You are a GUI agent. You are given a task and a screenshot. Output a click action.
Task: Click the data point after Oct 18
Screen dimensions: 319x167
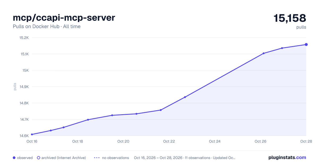[x=88, y=120]
